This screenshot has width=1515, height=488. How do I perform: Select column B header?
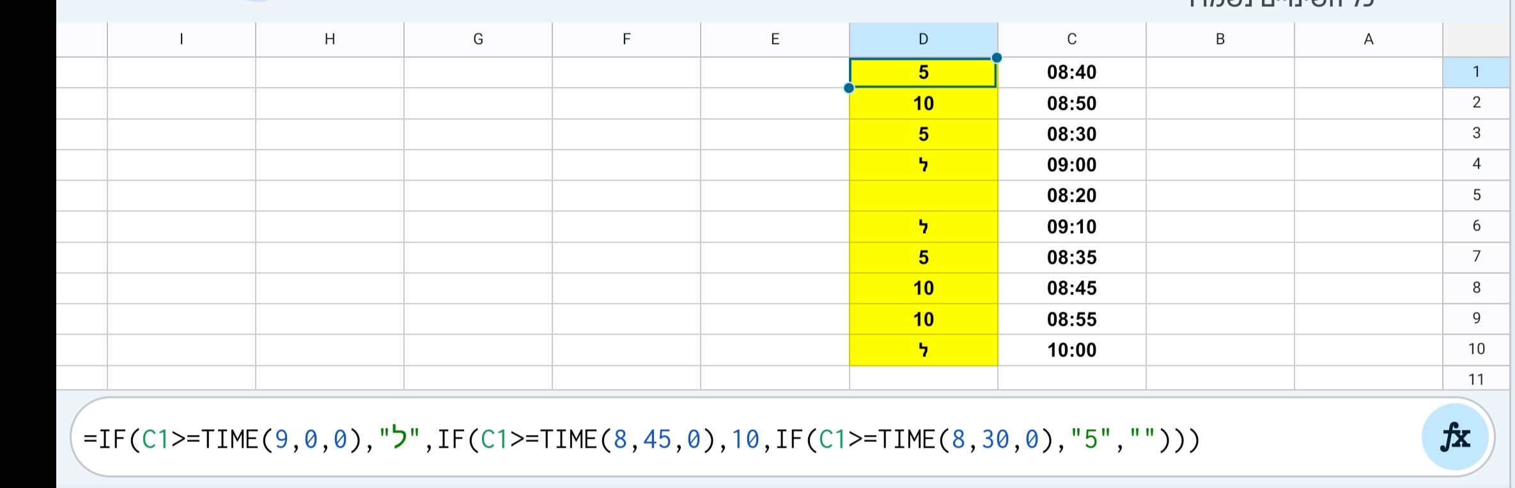(1220, 40)
